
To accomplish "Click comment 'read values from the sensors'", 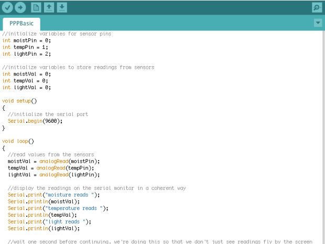I will pos(51,155).
